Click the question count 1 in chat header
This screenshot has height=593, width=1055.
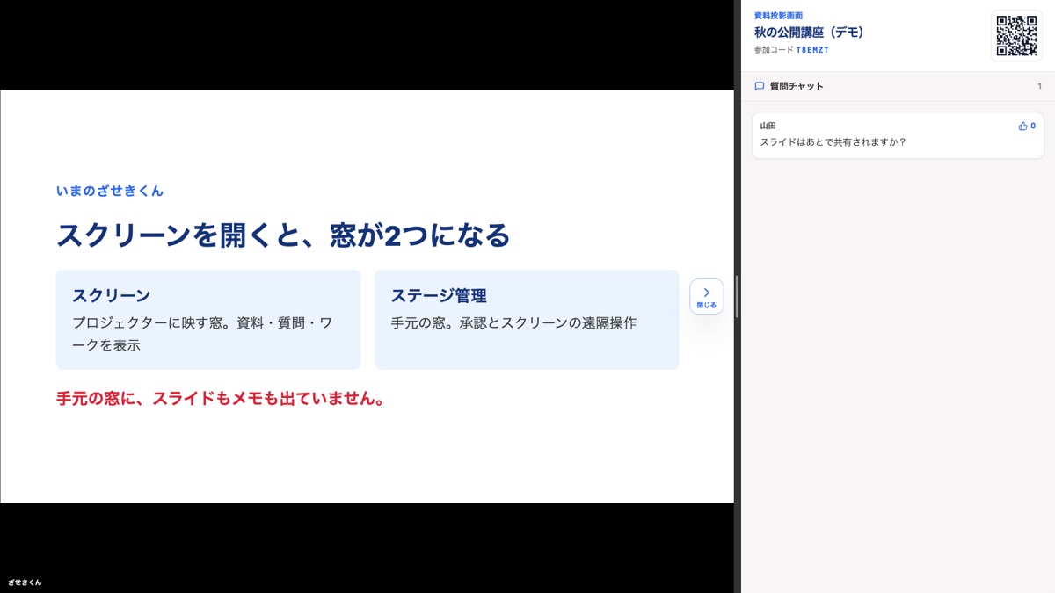(x=1039, y=86)
